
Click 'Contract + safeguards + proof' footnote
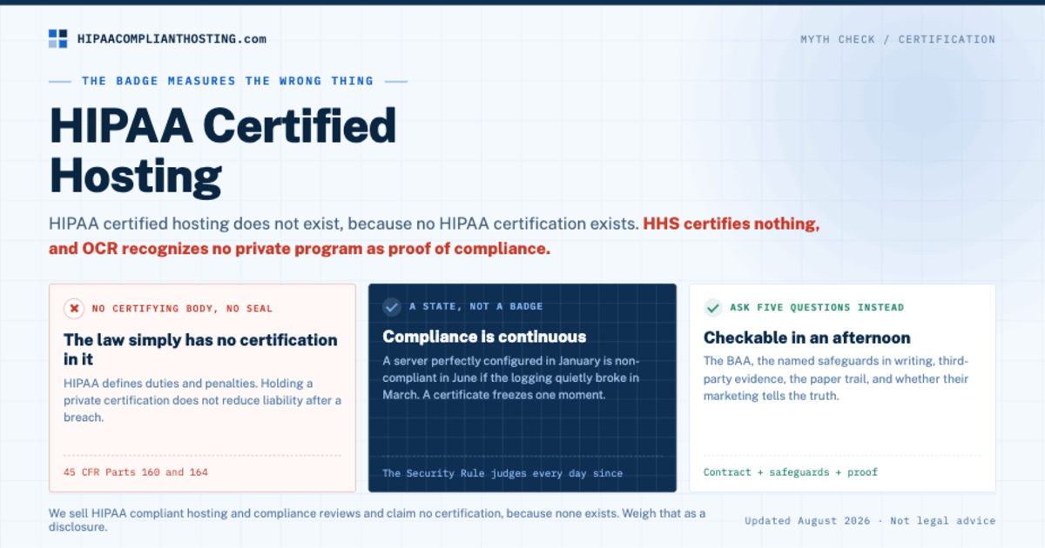(791, 472)
